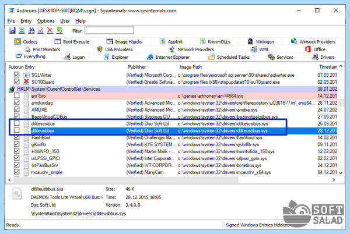Enable the dtliteusbbus checkbox

pos(16,130)
